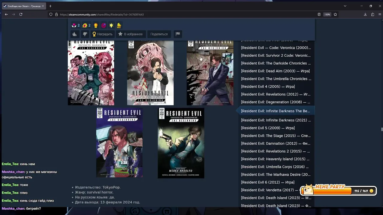This screenshot has height=215, width=383.
Task: Select the Сообщество Steam browser tab
Action: tap(24, 6)
